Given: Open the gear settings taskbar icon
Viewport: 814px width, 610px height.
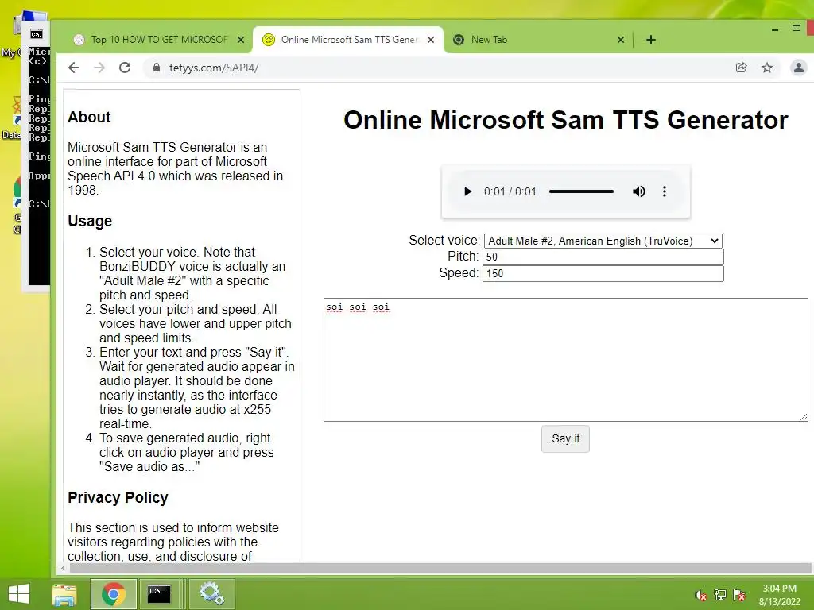Looking at the screenshot, I should point(211,594).
